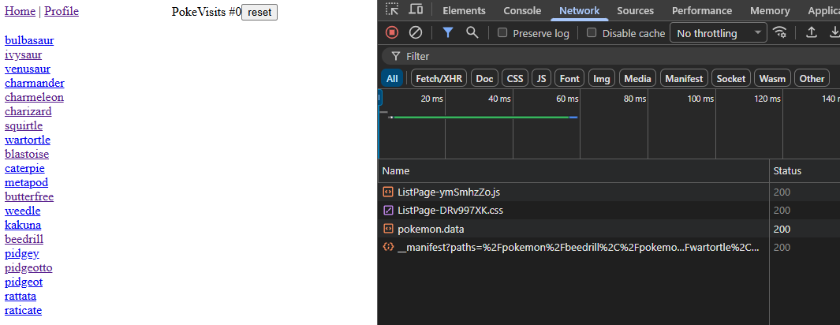
Task: Clear the network log
Action: click(416, 32)
